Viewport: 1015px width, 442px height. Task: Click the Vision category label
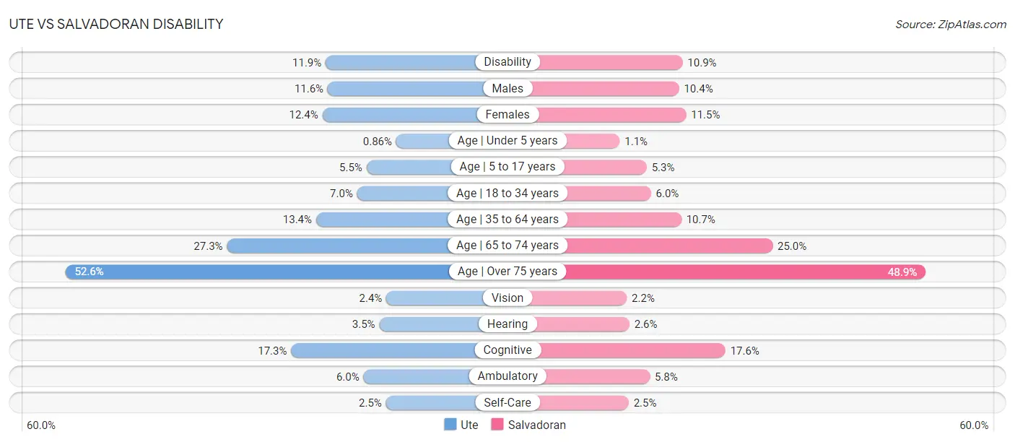coord(507,298)
